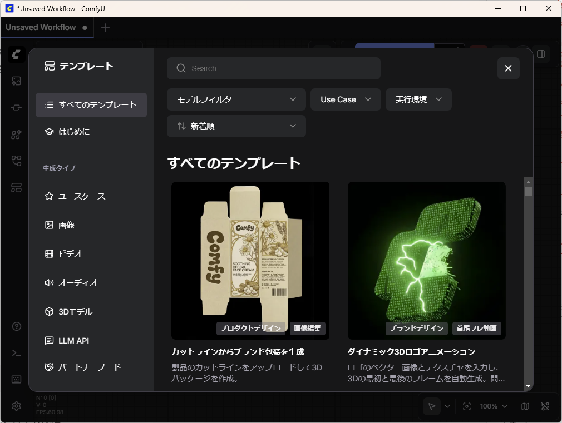This screenshot has width=562, height=423.
Task: Open the Comfy packaging box template thumbnail
Action: coord(250,260)
